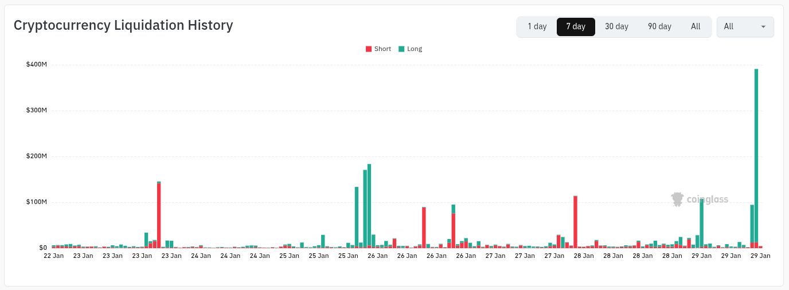Image resolution: width=789 pixels, height=290 pixels.
Task: Open the All exchanges dropdown
Action: 745,26
